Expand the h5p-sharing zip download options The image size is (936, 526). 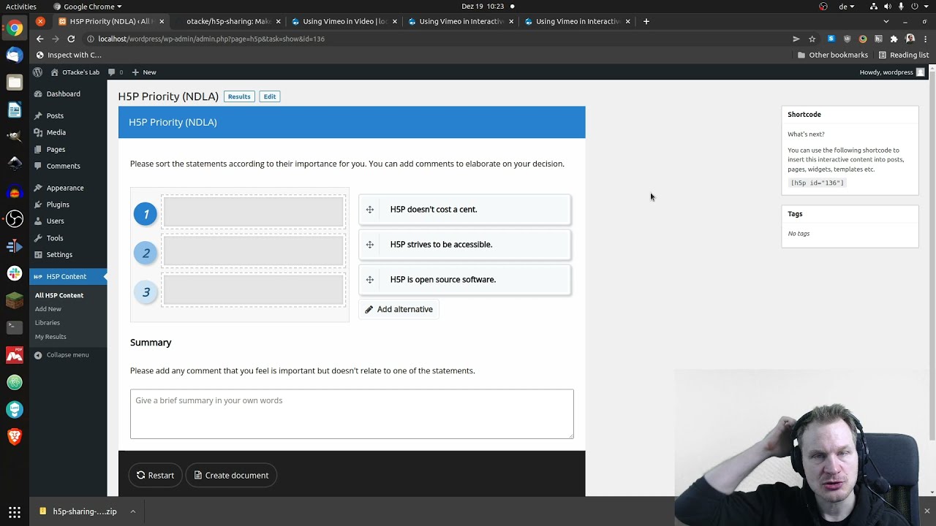[x=133, y=511]
